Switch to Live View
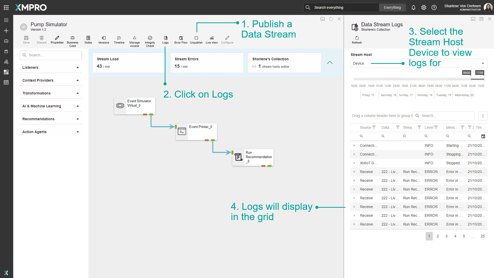Screen dimensions: 494x278 click(211, 40)
